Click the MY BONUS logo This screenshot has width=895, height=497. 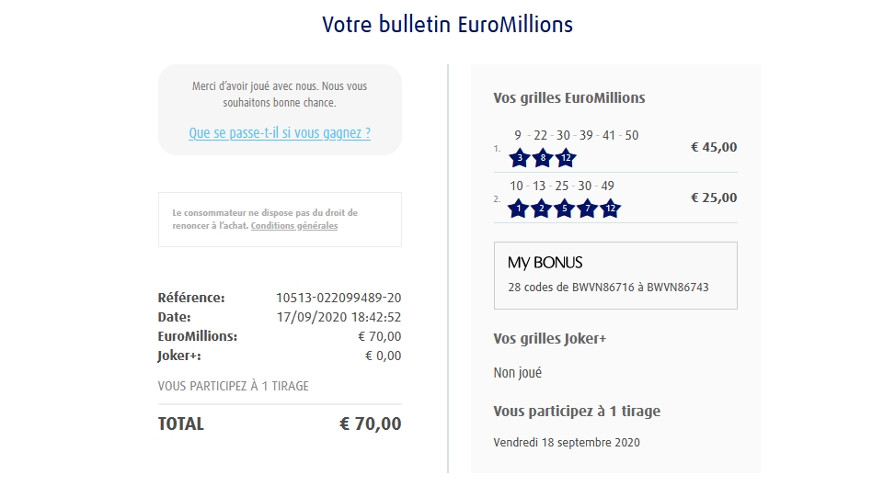tap(545, 263)
